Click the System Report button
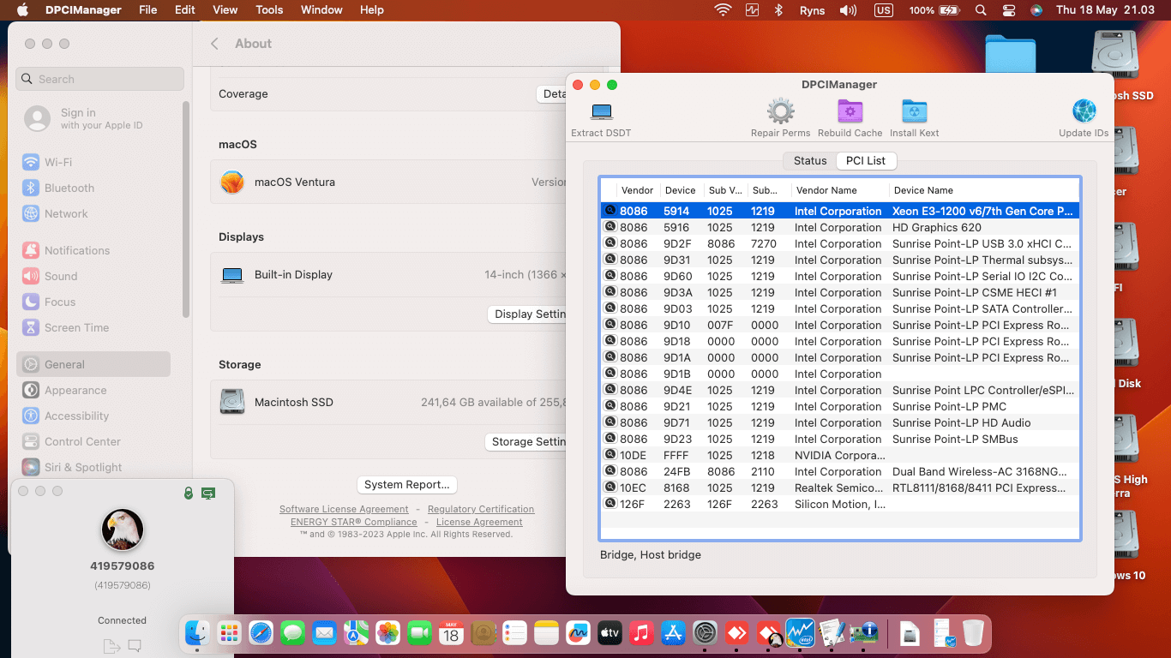This screenshot has width=1171, height=658. (x=407, y=485)
